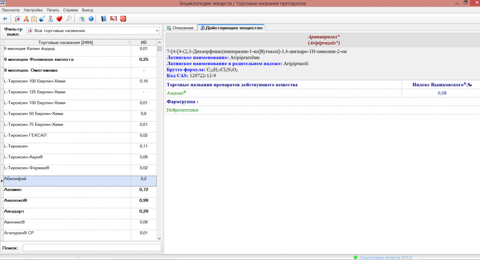Viewport: 480px width, 260px height.
Task: Click the printer icon in toolbar
Action: 82,19
